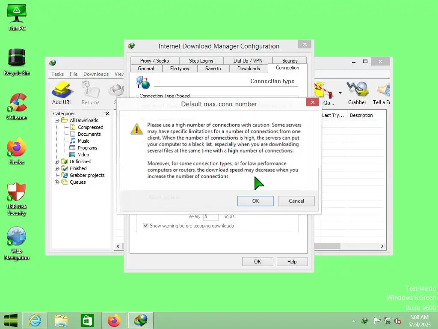Viewport: 438px width, 329px height.
Task: Switch to the Sites Logins tab
Action: (201, 61)
